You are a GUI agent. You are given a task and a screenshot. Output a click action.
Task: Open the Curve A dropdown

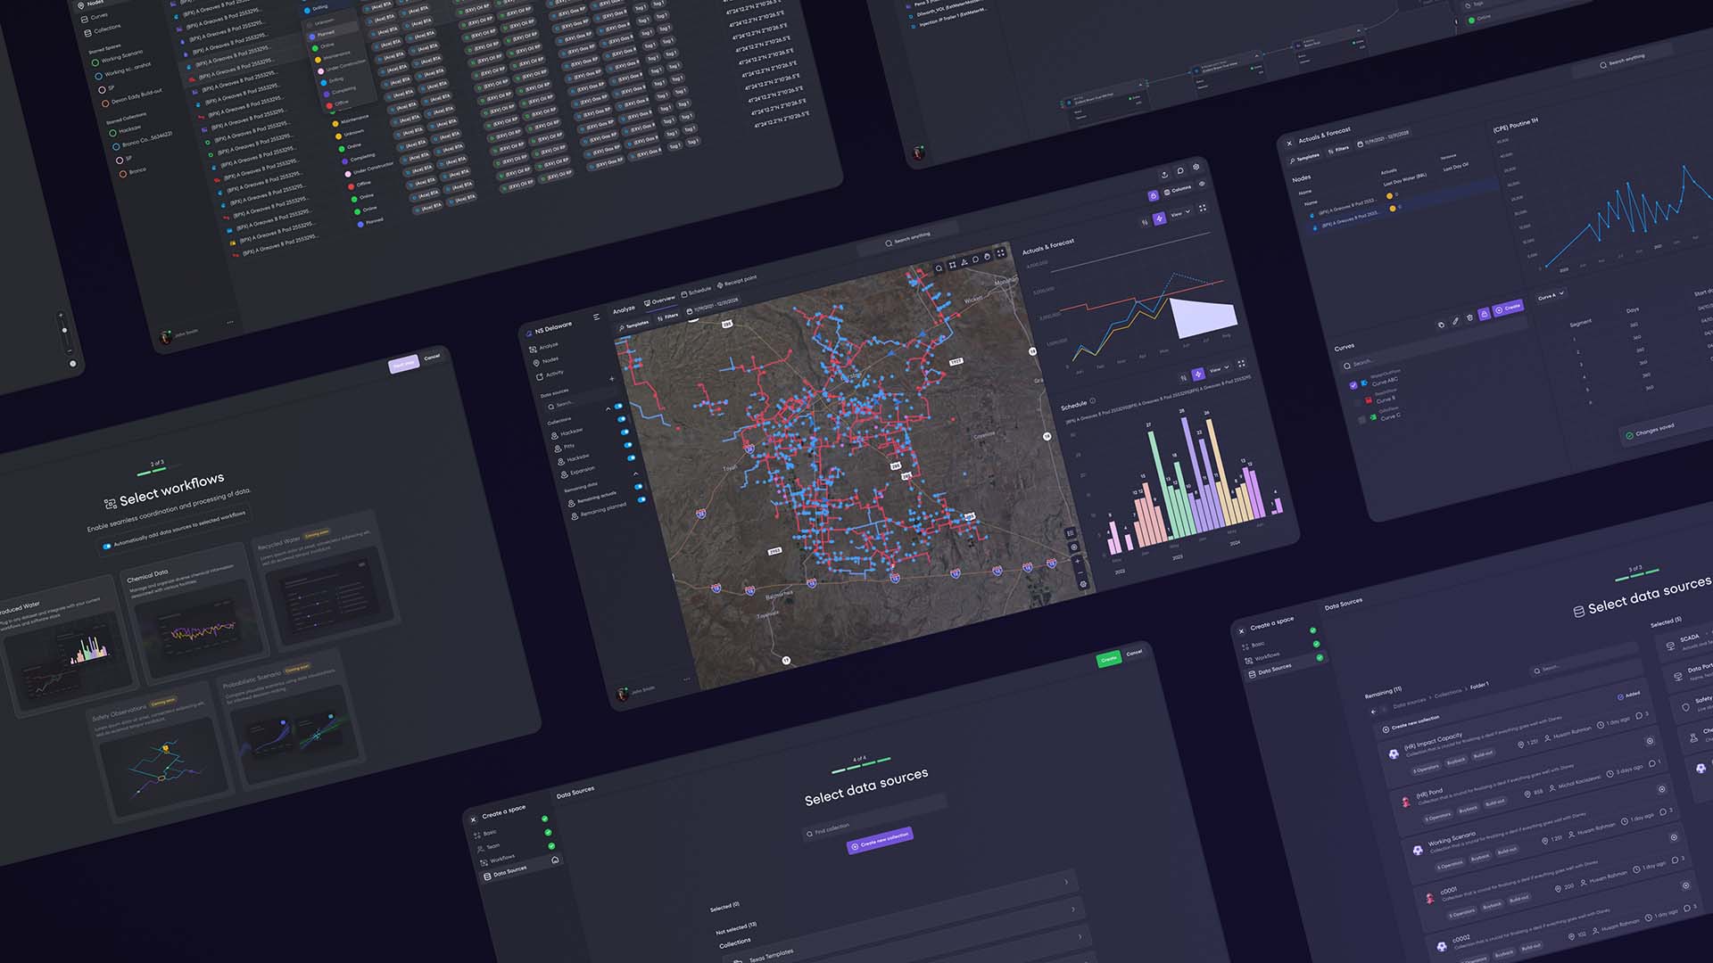[1551, 296]
